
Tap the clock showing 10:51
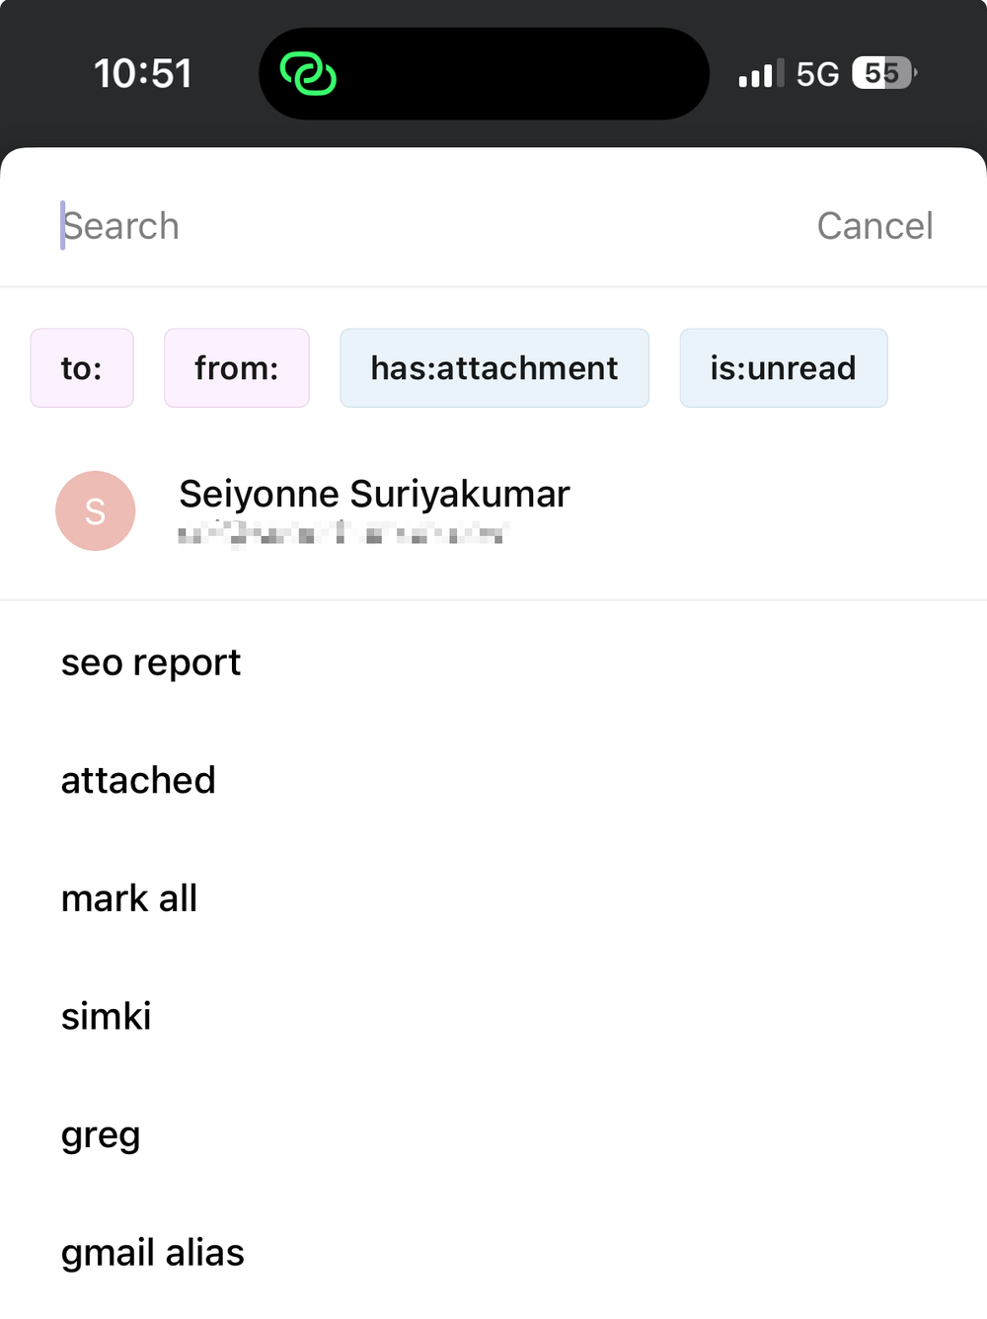[144, 73]
